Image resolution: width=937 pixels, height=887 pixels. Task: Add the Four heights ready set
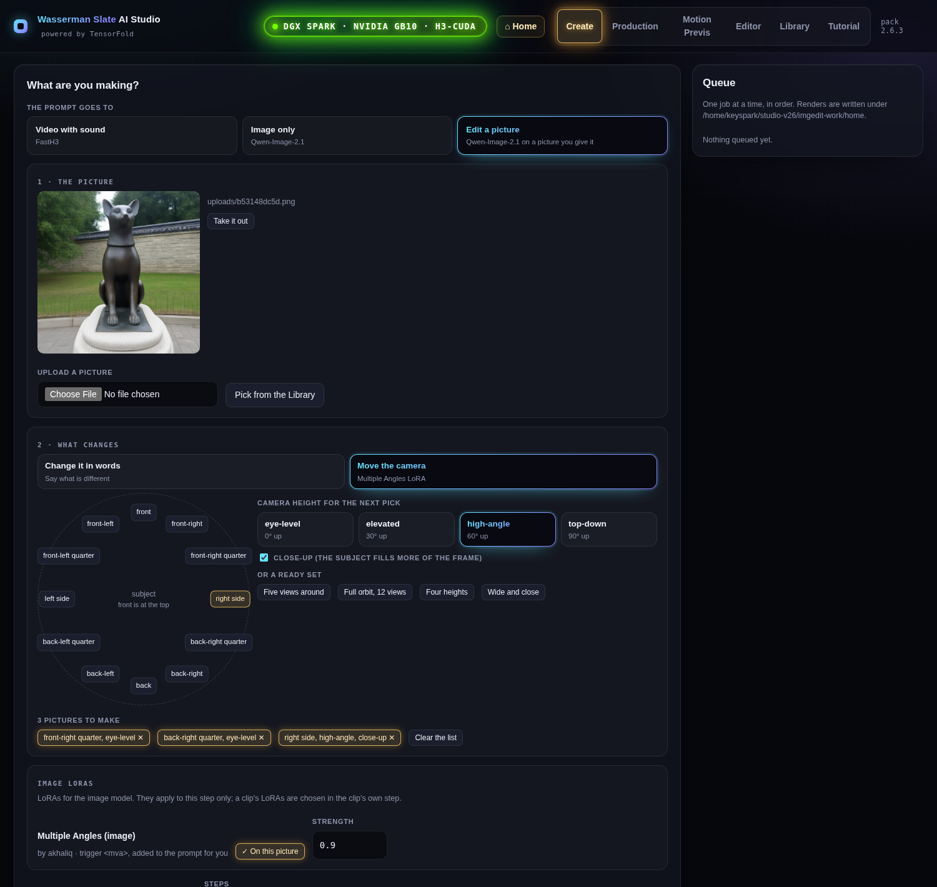point(447,592)
